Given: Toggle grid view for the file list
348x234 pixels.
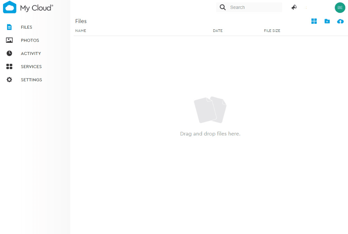Looking at the screenshot, I should pos(314,21).
